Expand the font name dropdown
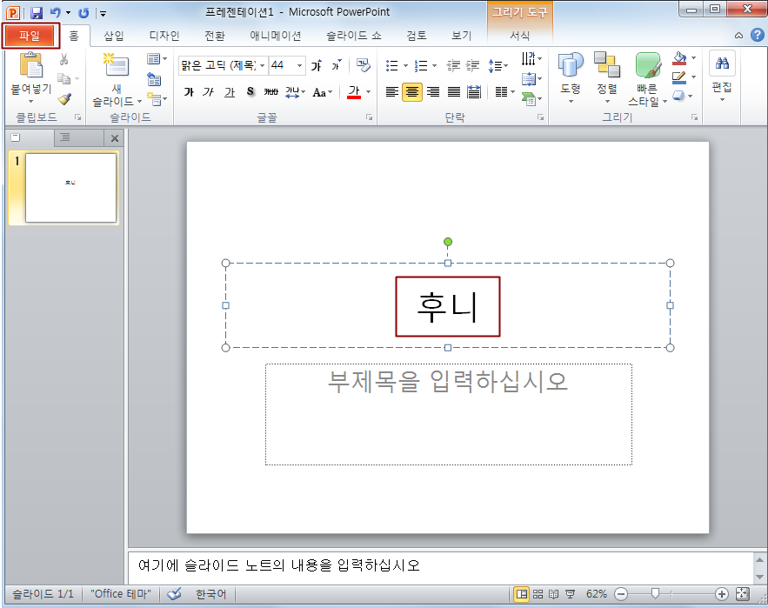 tap(262, 66)
